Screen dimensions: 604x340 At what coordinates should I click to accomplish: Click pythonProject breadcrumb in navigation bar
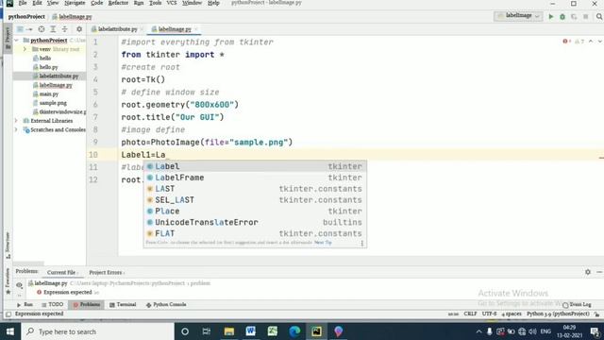(26, 17)
